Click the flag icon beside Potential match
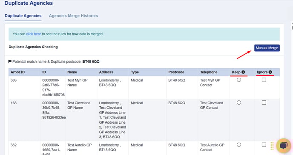Viewport: 293px width, 155px height. (x=10, y=61)
